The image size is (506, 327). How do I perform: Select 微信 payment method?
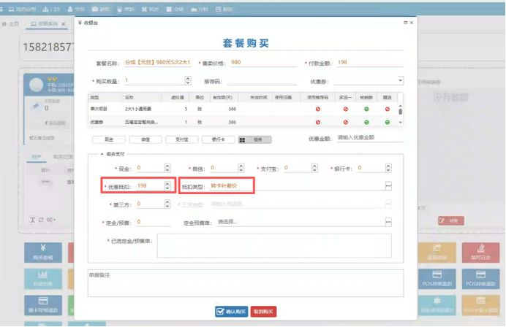coord(144,138)
